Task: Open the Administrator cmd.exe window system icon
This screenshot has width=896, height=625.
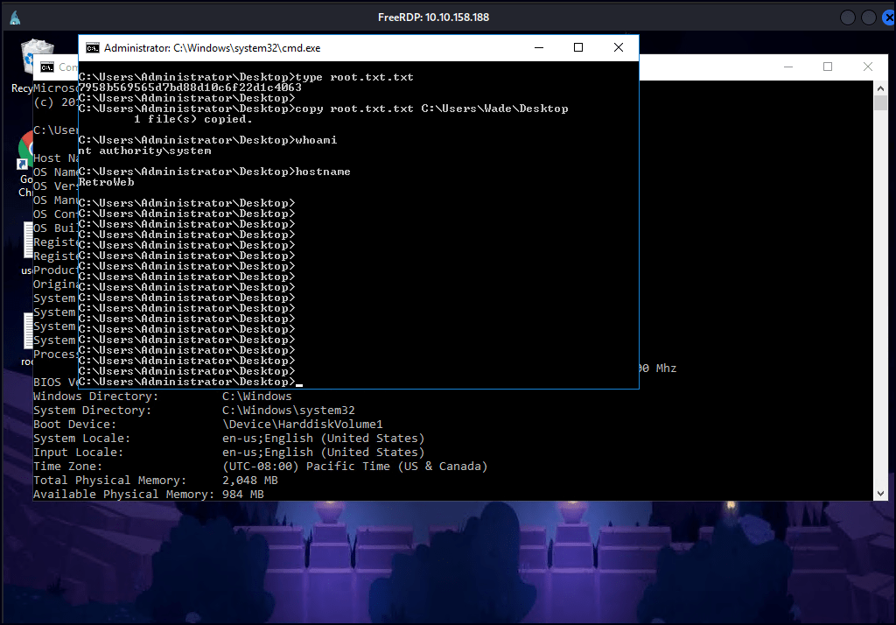Action: pyautogui.click(x=92, y=48)
